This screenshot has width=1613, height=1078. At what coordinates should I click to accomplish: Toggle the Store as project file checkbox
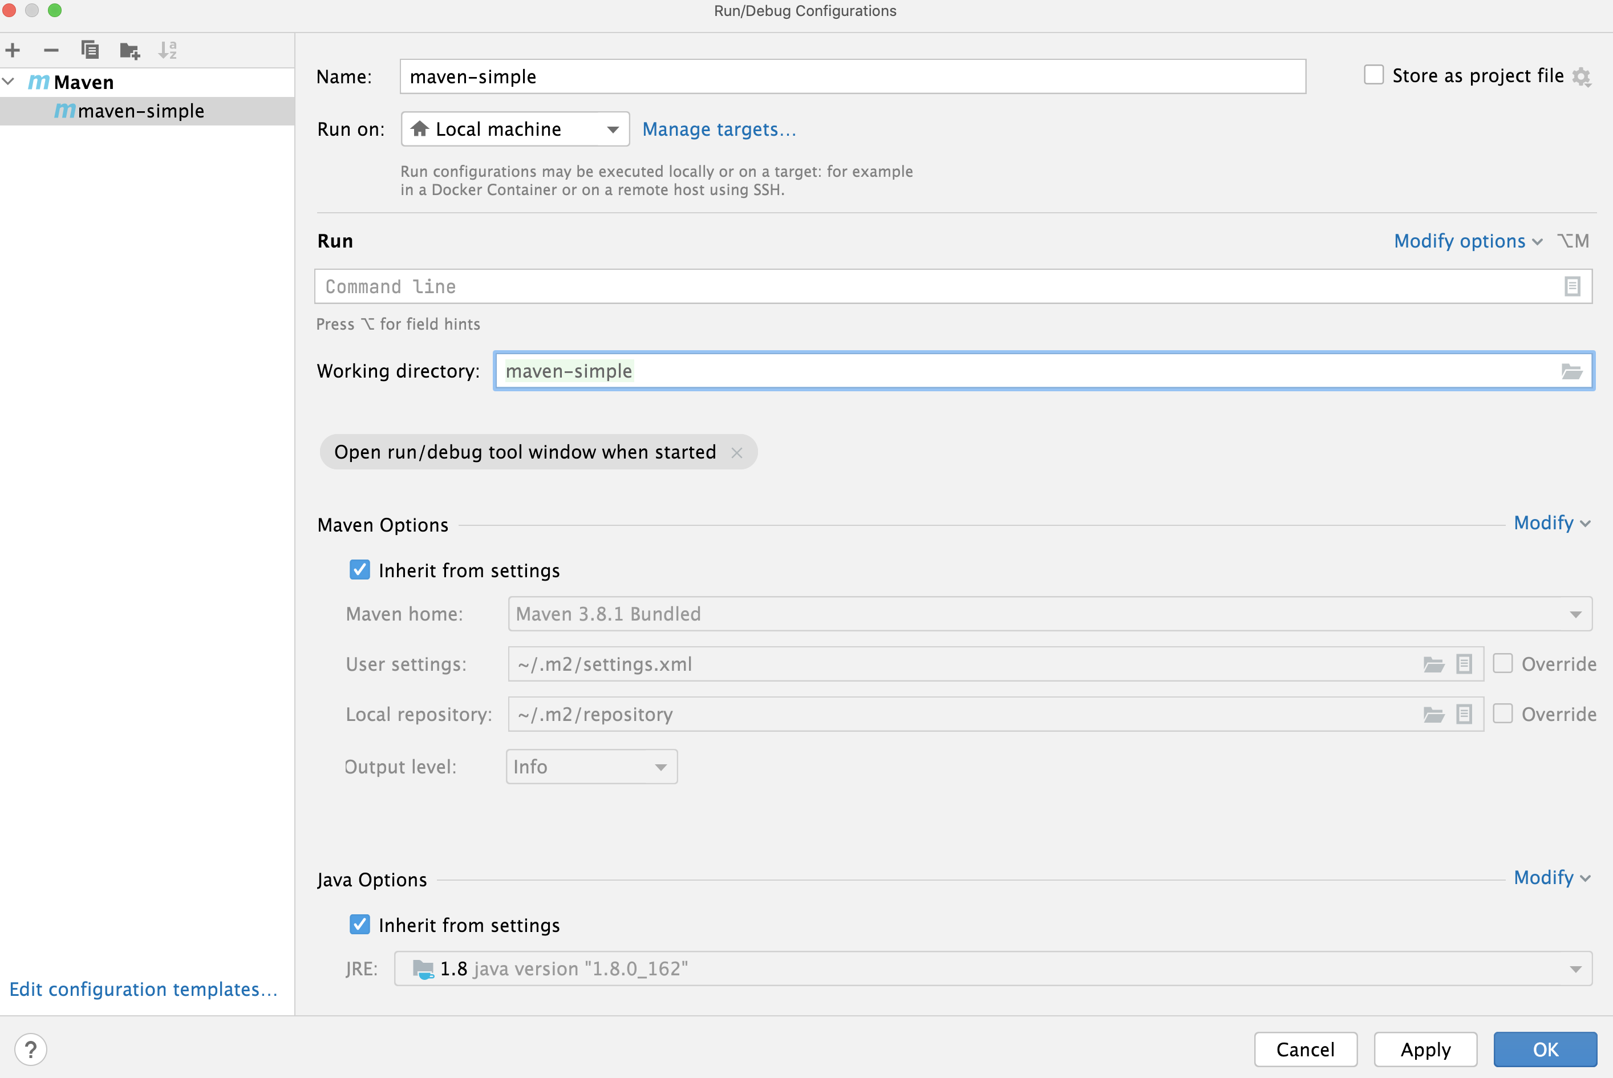(1372, 76)
